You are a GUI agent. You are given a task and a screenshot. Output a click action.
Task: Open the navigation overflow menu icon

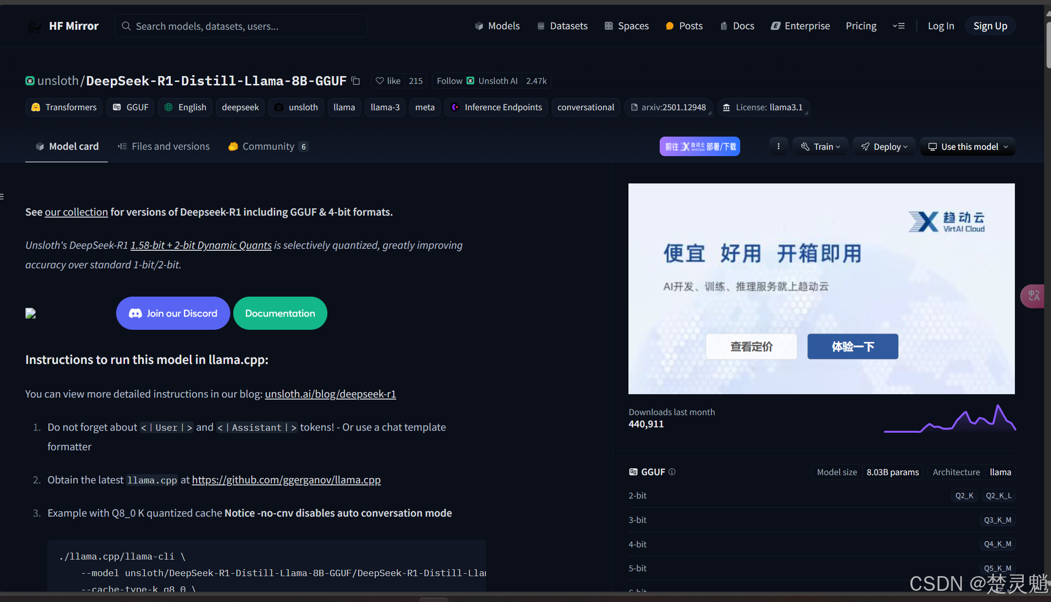point(898,26)
